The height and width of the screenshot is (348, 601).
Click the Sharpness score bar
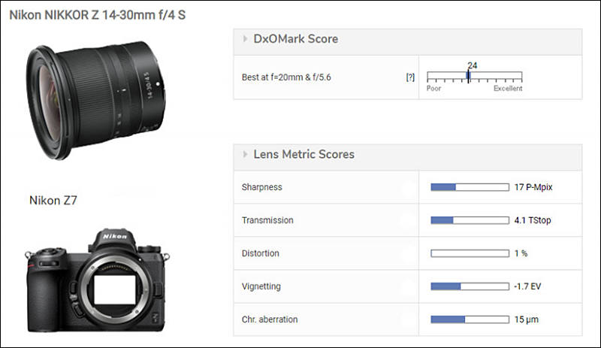click(x=470, y=187)
